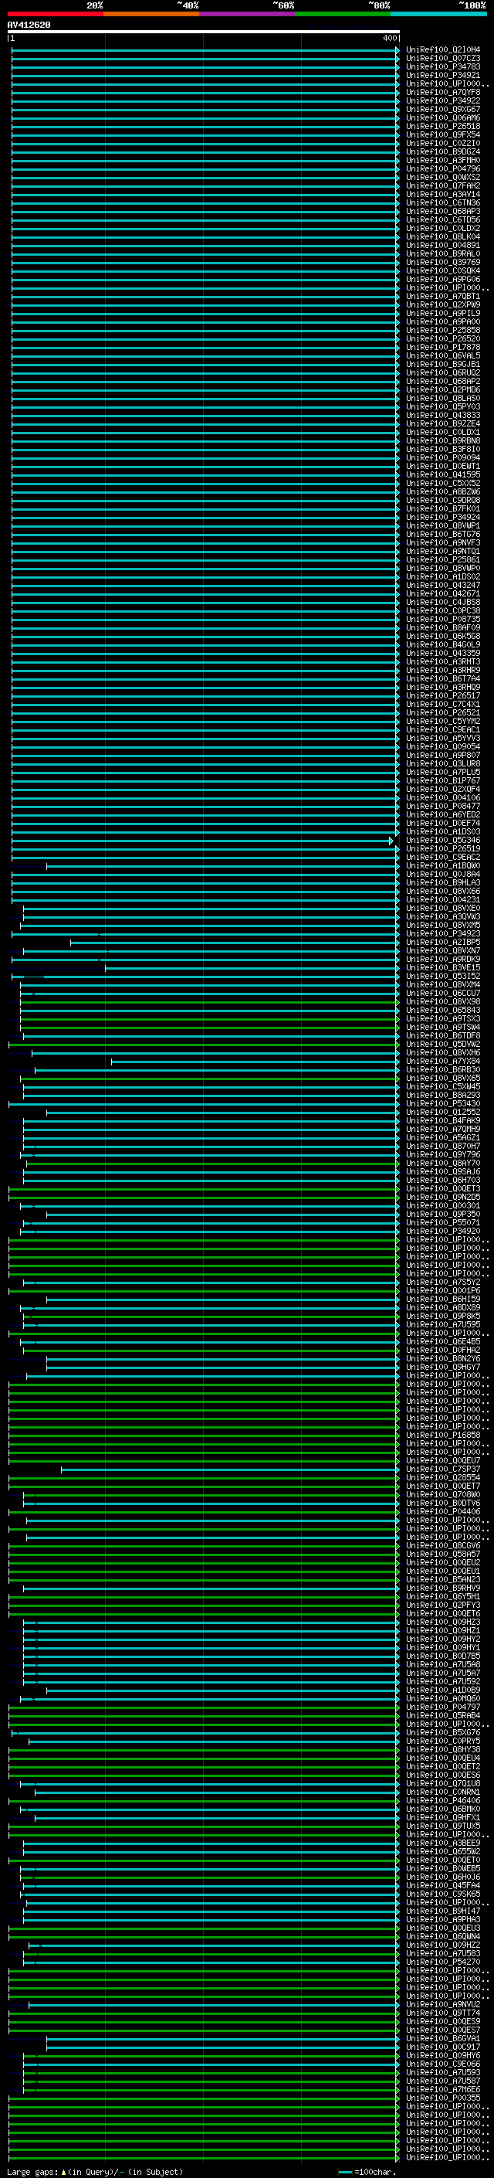Select the UniRef100_Q7FAH2 label
Screen dimensions: 494x2178
[x=443, y=186]
